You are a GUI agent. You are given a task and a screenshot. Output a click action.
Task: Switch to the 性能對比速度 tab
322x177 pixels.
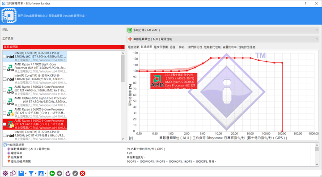point(246,47)
